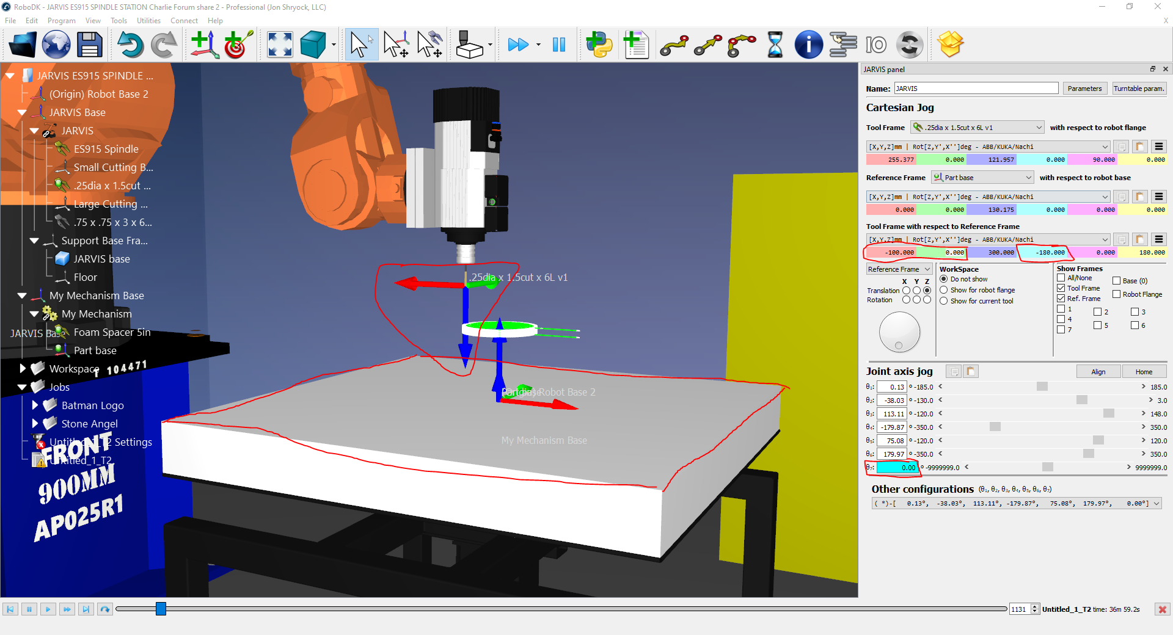Screen dimensions: 1173x635
Task: Open the Program menu
Action: pos(61,21)
